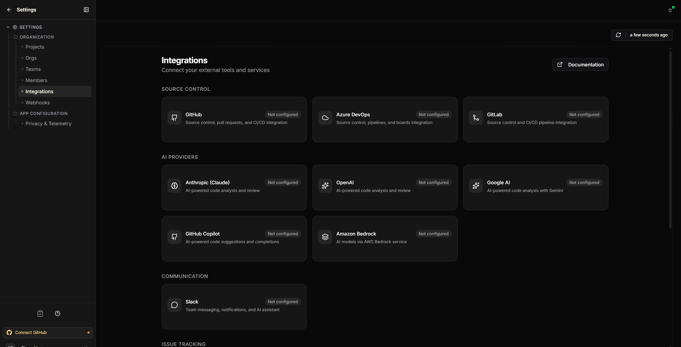
Task: Open the GitHub Copilot provider card
Action: [x=234, y=239]
